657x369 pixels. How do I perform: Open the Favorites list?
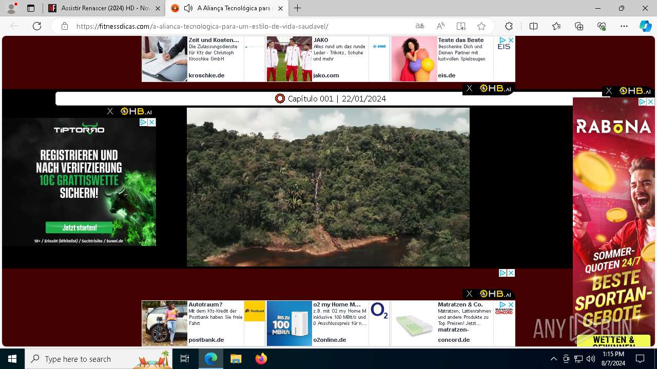(556, 26)
